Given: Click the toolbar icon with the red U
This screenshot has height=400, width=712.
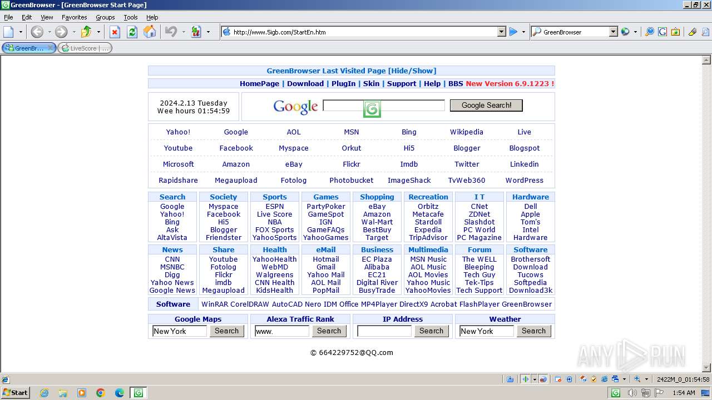Looking at the screenshot, I should point(196,32).
